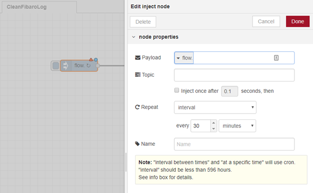Viewport: 313px width, 193px height.
Task: Click the Topic list icon
Action: click(138, 75)
